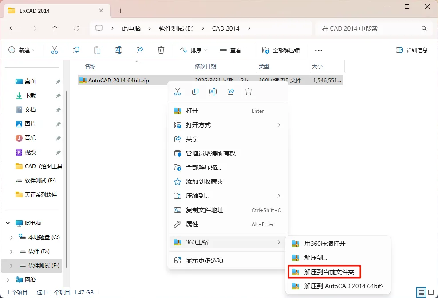Select 添加到收藏夹 in the context menu
Screen dimensions: 438x298
227,182
